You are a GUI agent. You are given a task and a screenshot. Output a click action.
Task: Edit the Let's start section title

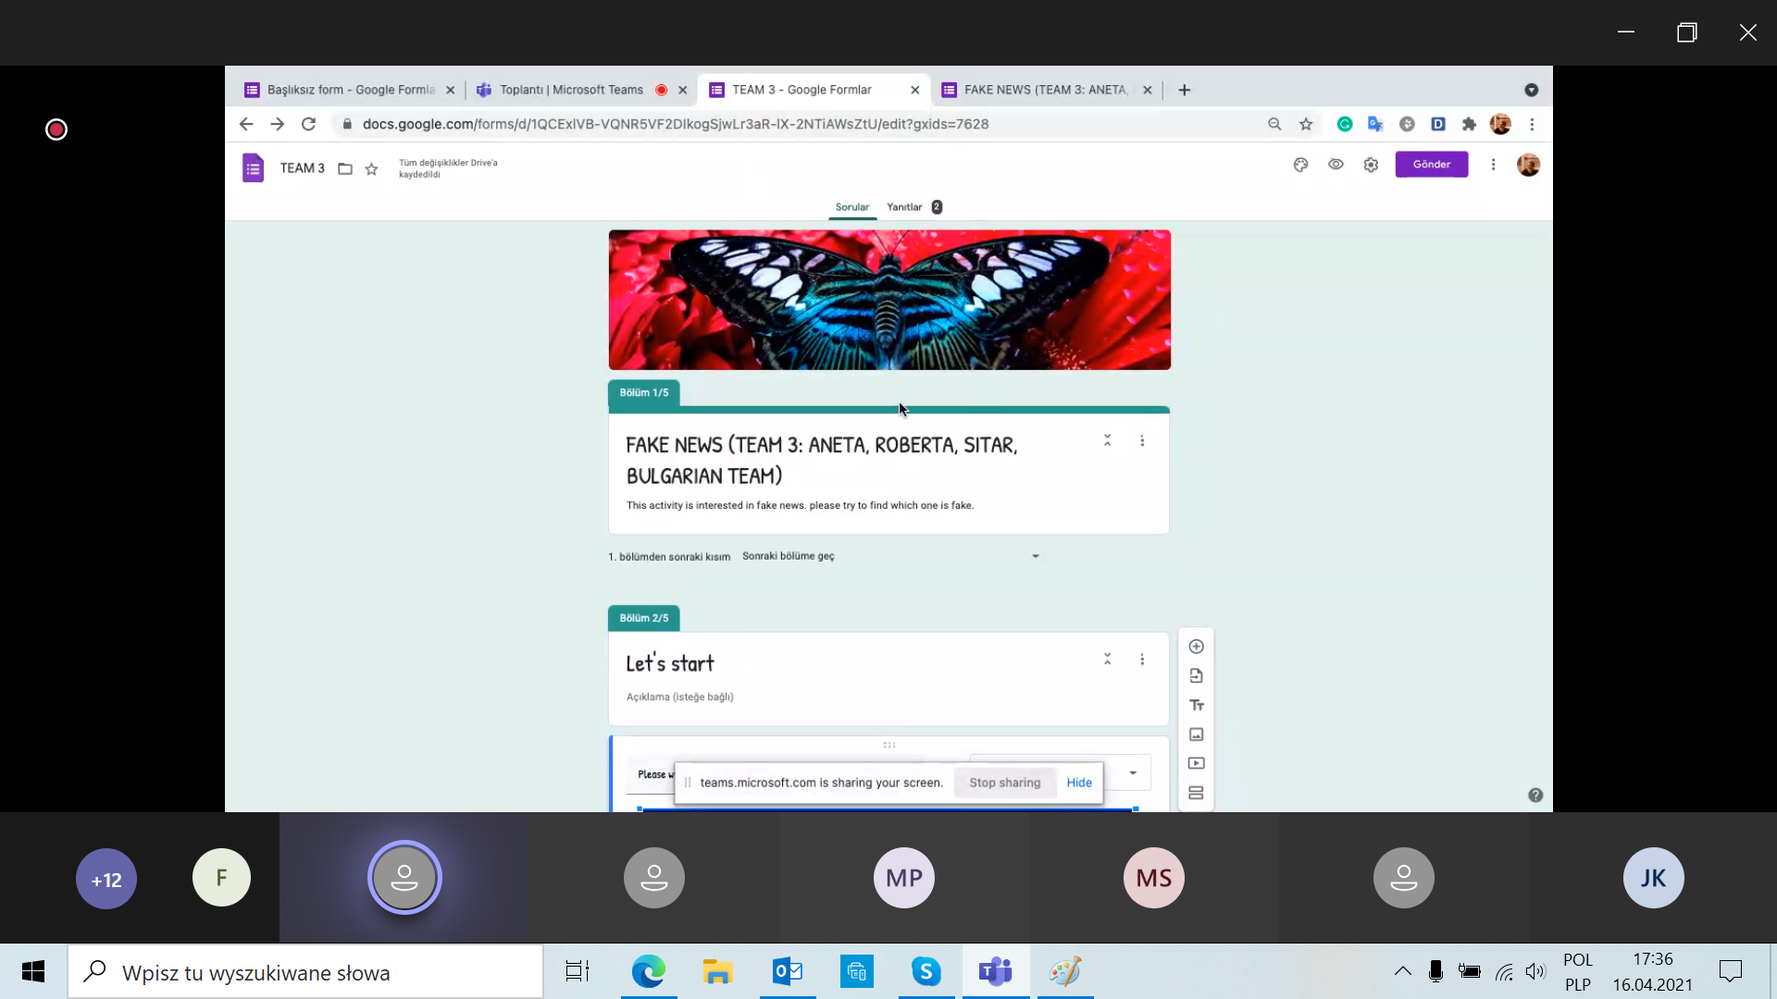tap(670, 663)
